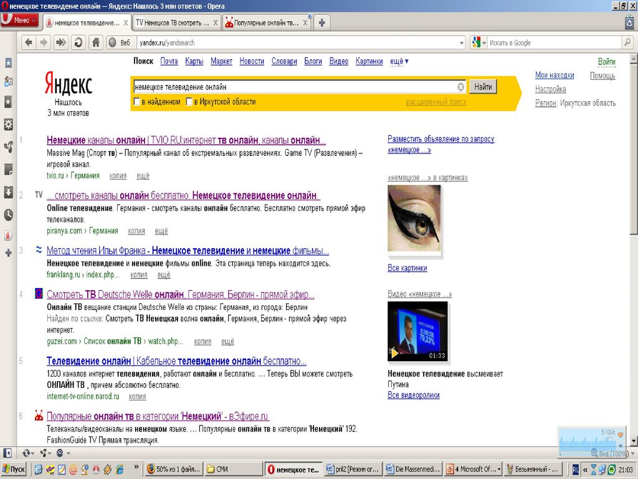Go back with the Back arrow button
Viewport: 638px width, 479px height.
click(29, 42)
